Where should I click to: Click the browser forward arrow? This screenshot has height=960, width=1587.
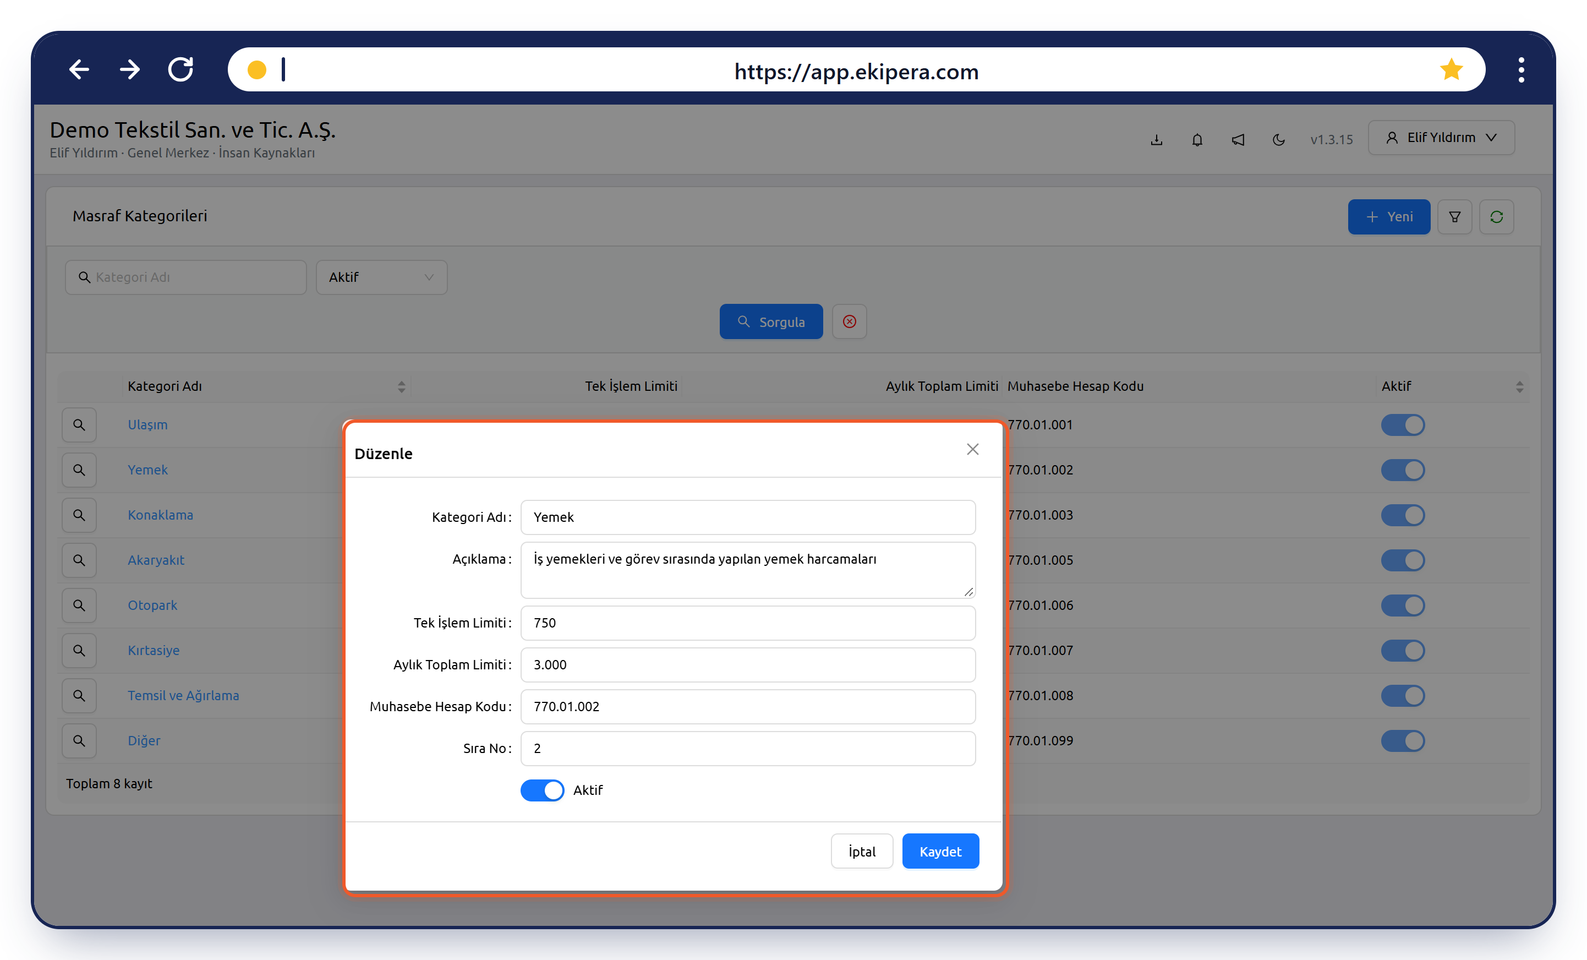tap(130, 69)
